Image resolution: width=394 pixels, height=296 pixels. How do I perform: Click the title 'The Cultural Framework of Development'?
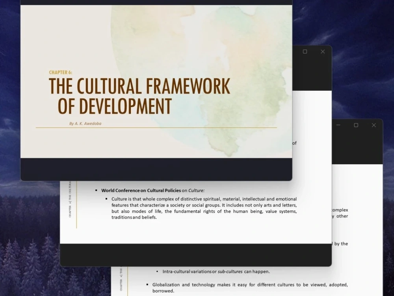click(139, 96)
